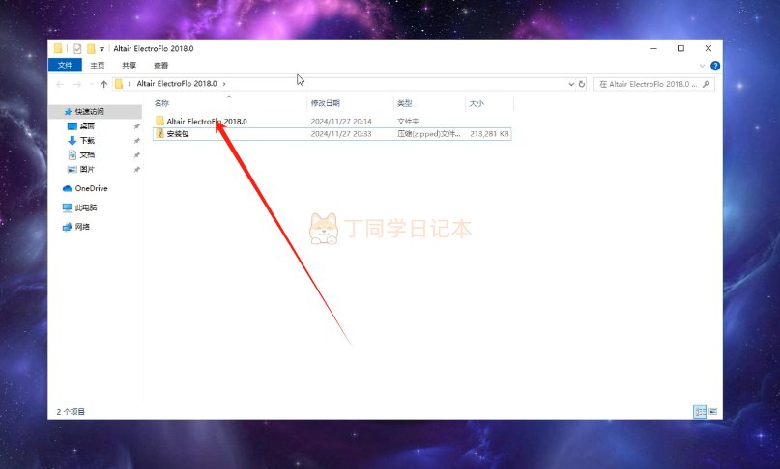The image size is (780, 469).
Task: Expand the breadcrumb chevron after Altair ElectroFlo 2018.0
Action: (x=224, y=84)
